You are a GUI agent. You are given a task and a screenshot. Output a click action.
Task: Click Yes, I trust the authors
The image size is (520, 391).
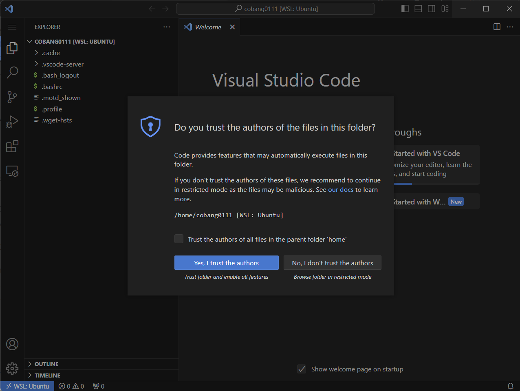coord(227,263)
